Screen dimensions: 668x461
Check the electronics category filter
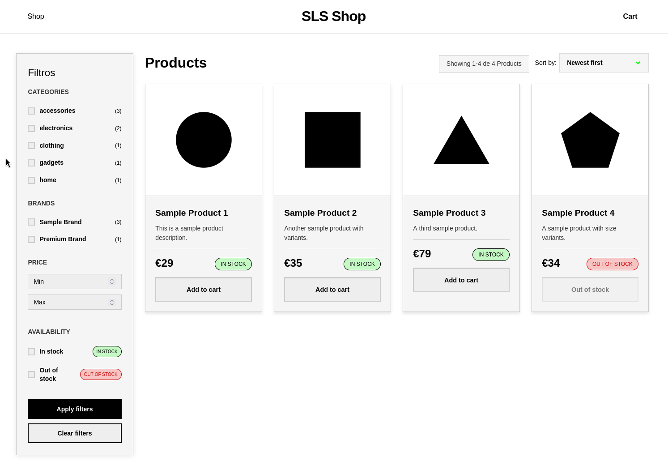31,128
